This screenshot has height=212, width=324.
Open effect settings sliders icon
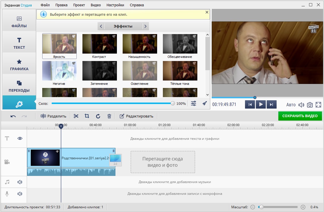194,103
